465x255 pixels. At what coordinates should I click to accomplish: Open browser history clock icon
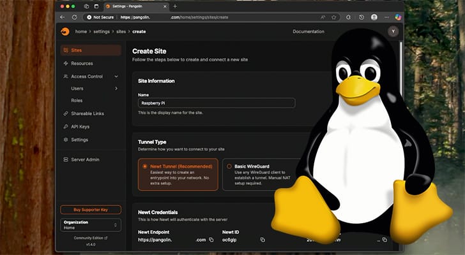[x=362, y=17]
